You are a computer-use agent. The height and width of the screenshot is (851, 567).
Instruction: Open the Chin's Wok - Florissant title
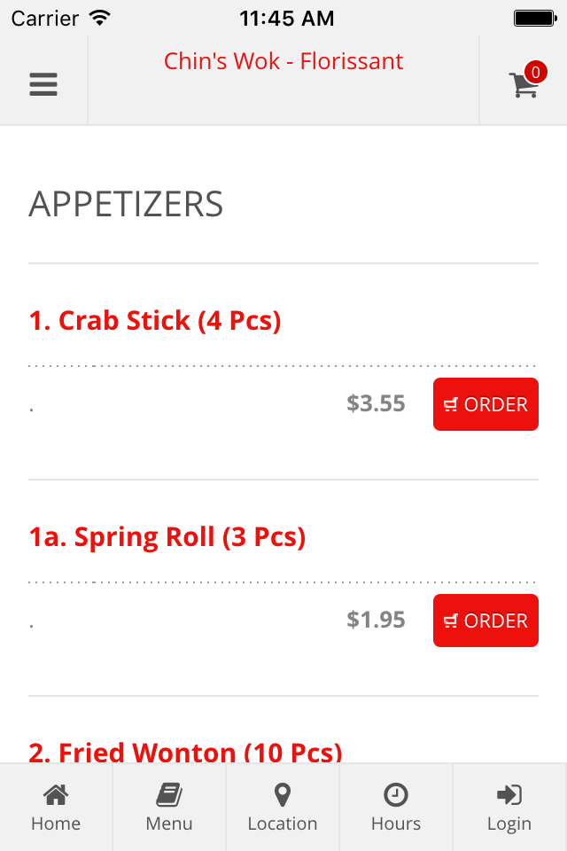click(283, 61)
